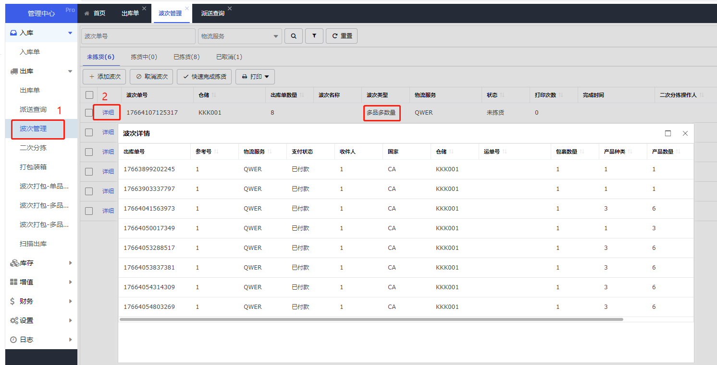Screen dimensions: 717x365
Task: Click outbound order 17664054803269 cell
Action: pyautogui.click(x=149, y=307)
